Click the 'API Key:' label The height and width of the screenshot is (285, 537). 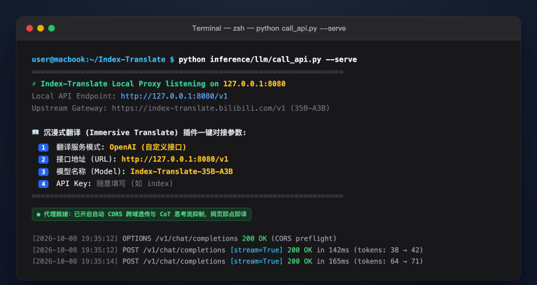click(x=74, y=184)
